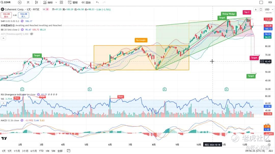Toggle the market status pill beside NYSE
The image size is (275, 154).
[46, 9]
